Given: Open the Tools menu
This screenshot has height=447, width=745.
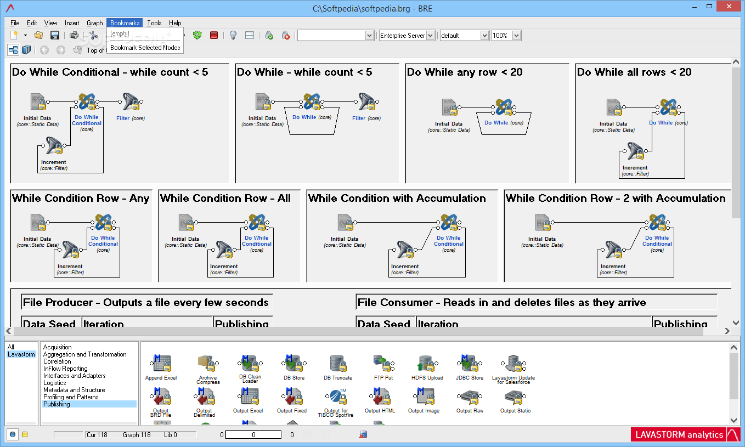Looking at the screenshot, I should 154,23.
